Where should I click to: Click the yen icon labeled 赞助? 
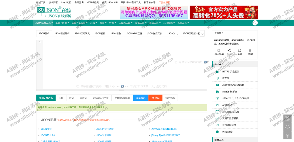coord(250,50)
